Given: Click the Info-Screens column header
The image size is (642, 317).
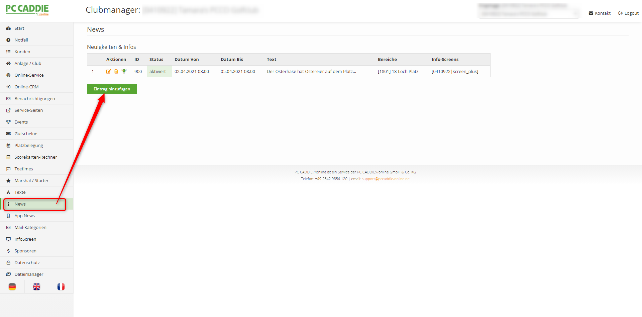Looking at the screenshot, I should pyautogui.click(x=445, y=60).
